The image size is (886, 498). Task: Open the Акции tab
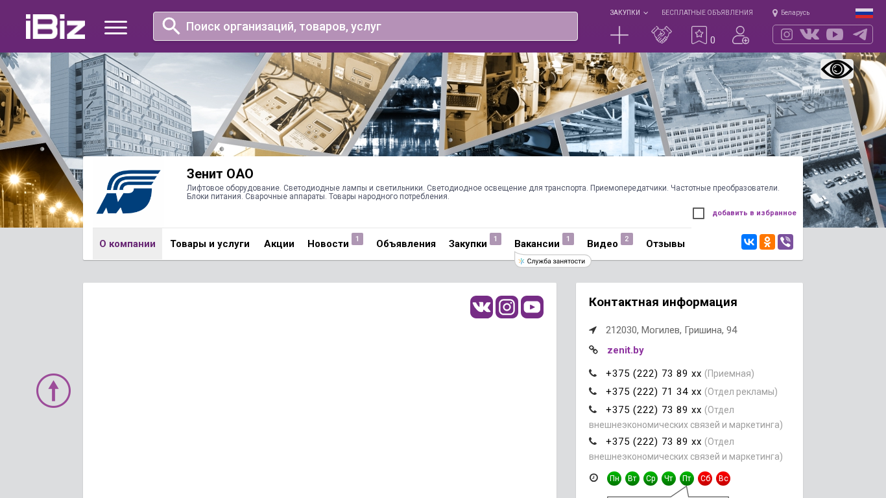tap(279, 244)
